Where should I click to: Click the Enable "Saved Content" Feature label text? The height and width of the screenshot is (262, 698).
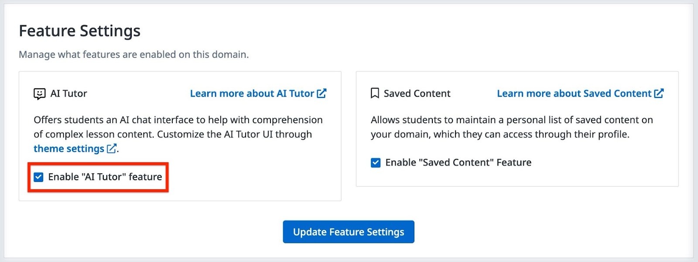click(x=458, y=163)
